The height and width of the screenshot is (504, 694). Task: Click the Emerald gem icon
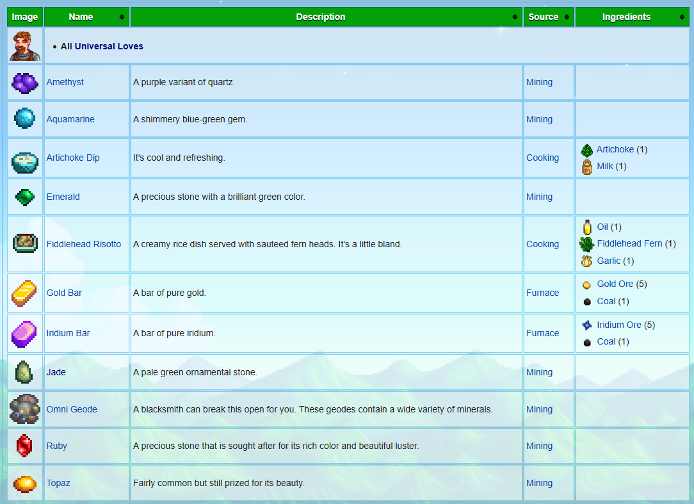click(x=25, y=197)
